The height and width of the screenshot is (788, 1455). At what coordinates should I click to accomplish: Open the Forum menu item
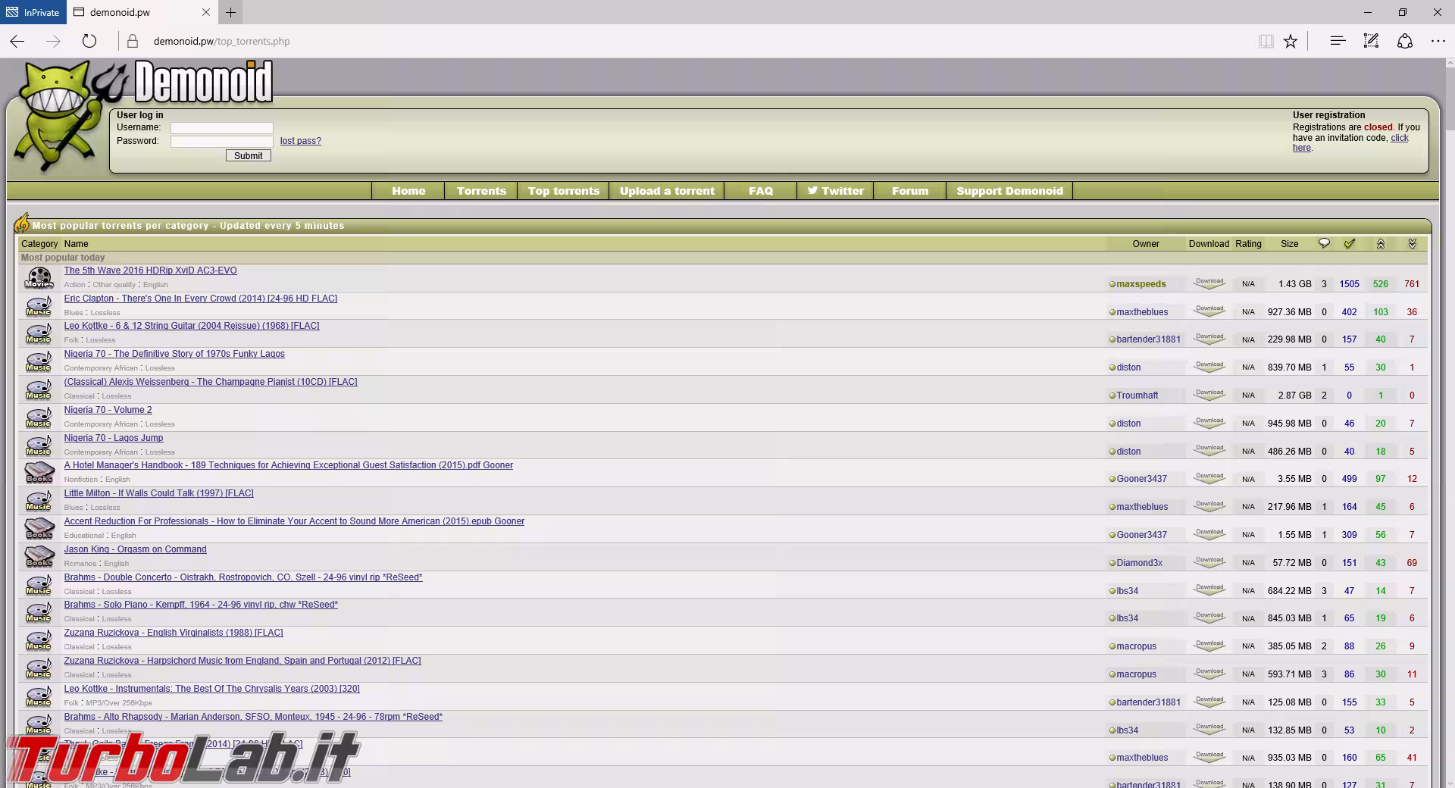[910, 191]
